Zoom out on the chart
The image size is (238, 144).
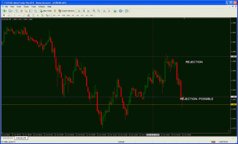(x=99, y=11)
